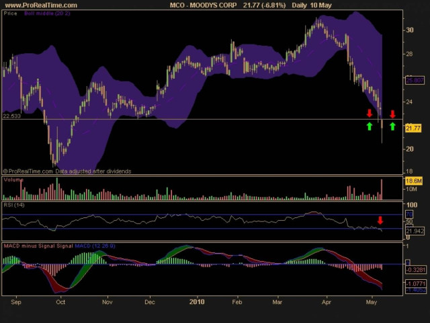
Task: Click the Feb label on time axis
Action: point(237,302)
